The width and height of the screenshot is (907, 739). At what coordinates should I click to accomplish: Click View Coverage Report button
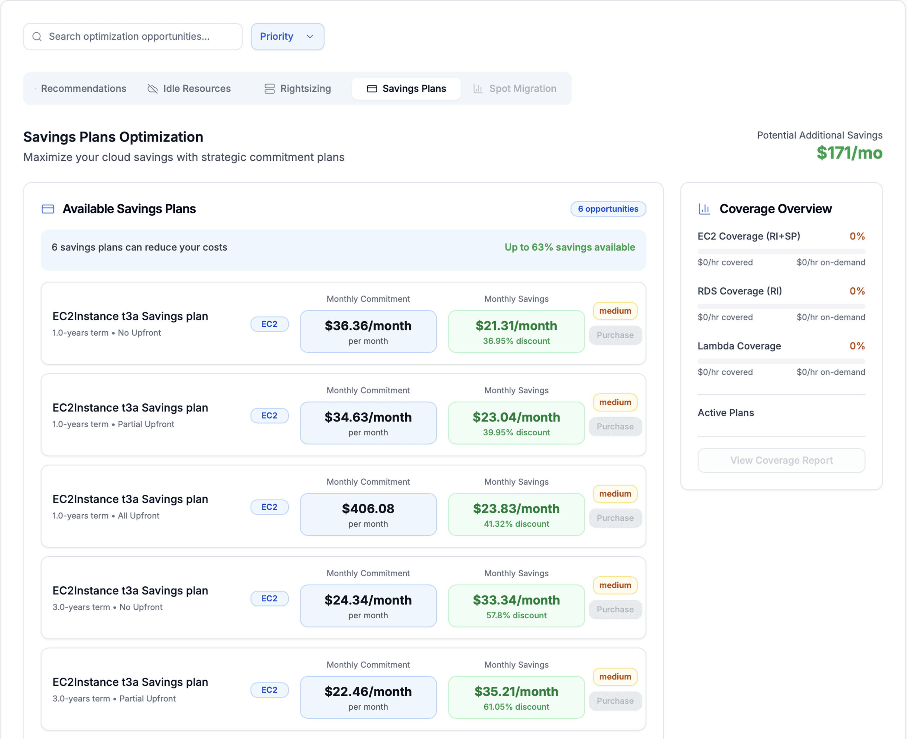pos(781,460)
